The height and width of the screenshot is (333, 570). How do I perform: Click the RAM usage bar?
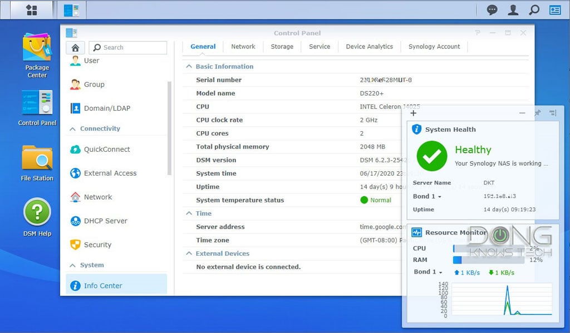(x=489, y=260)
